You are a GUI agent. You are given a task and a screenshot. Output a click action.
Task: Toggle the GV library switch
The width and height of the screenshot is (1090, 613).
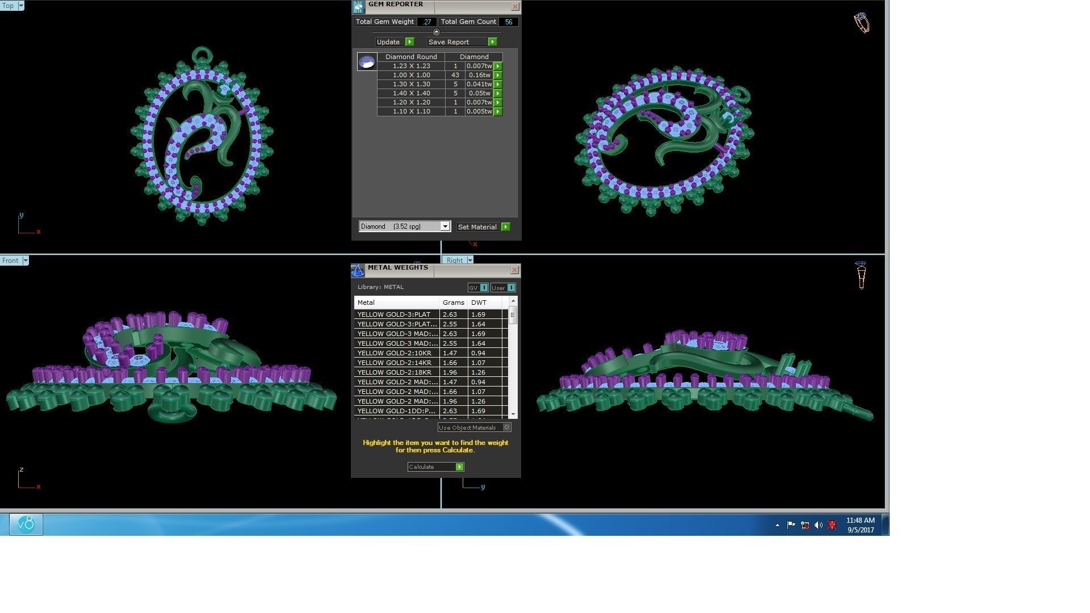click(484, 288)
